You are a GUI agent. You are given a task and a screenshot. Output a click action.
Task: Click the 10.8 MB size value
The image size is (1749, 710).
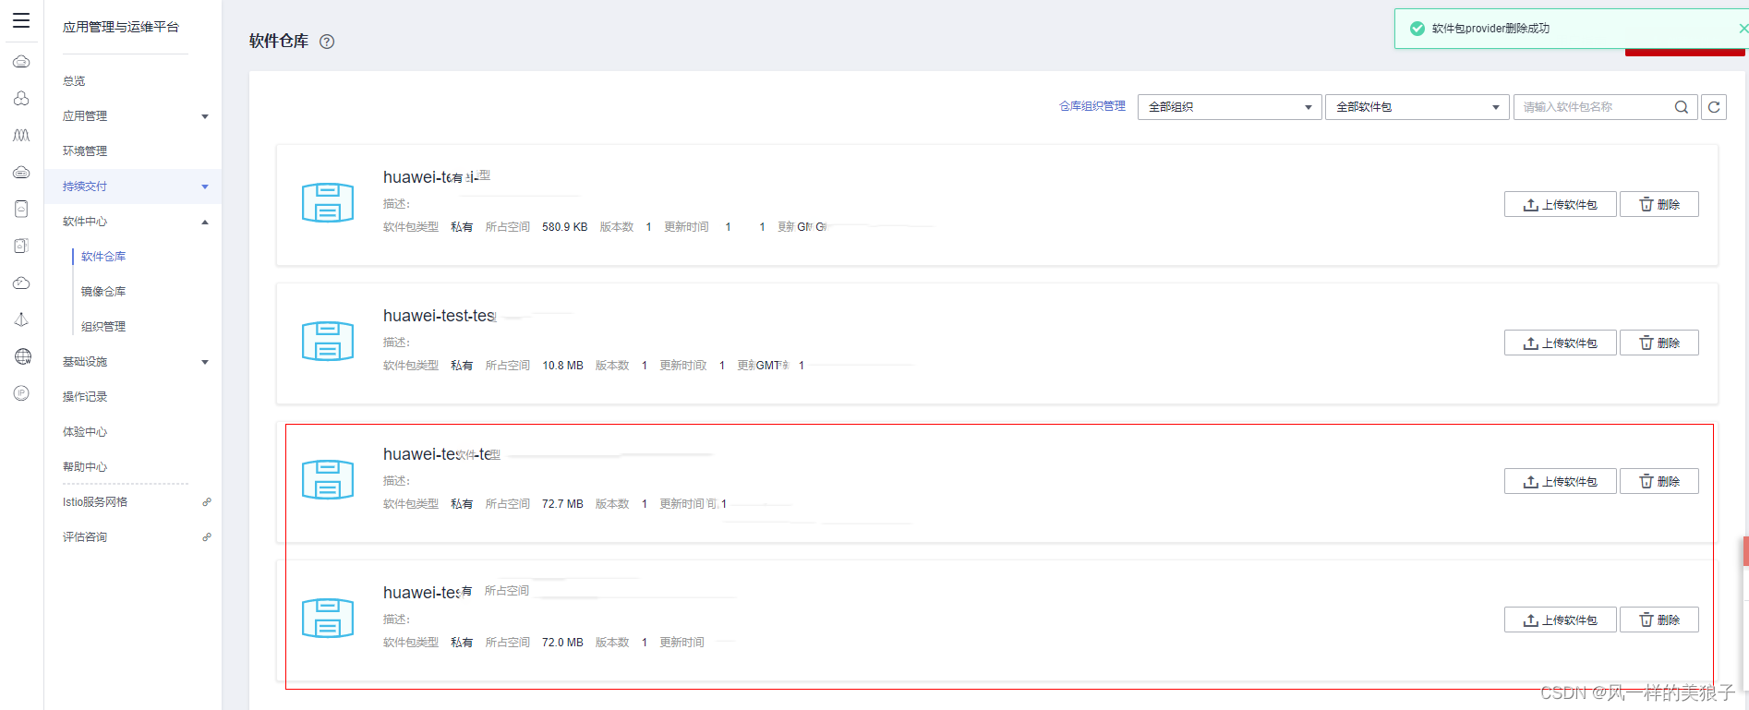[562, 366]
